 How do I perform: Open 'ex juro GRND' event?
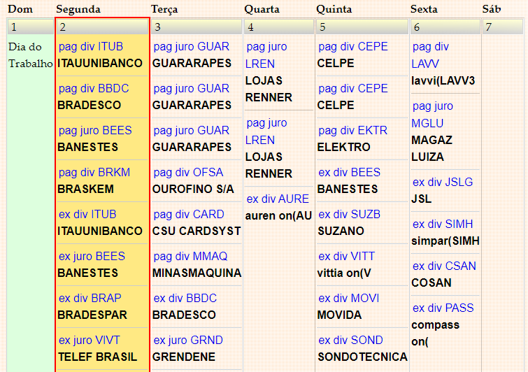tap(188, 341)
